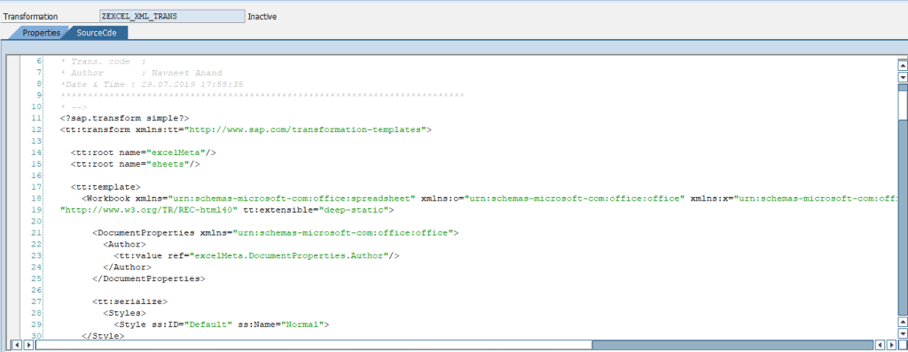Click the upper scroll-up arrow of the vertical scrollbar

pyautogui.click(x=902, y=66)
